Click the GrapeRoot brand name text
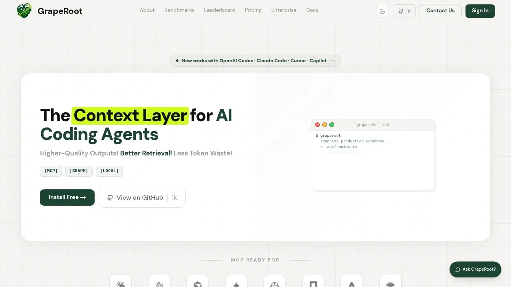Viewport: 511px width, 287px height. 60,11
